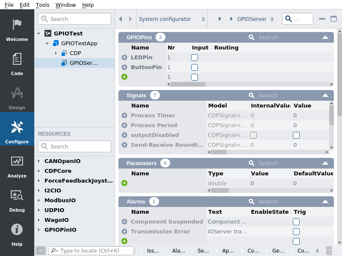The image size is (342, 256).
Task: Open the System configurator selector
Action: pos(172,19)
